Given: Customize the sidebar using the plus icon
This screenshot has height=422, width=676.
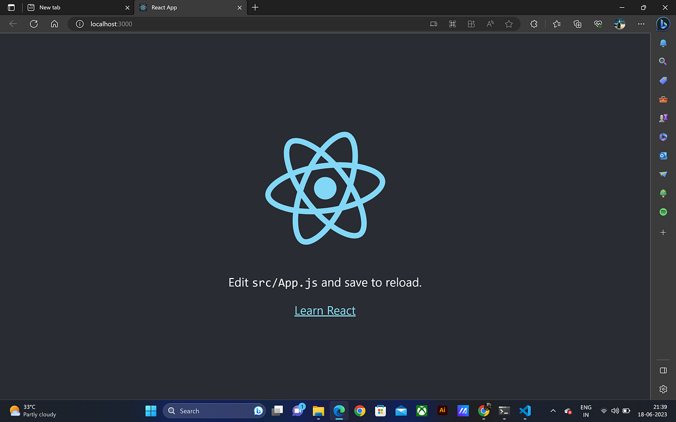Looking at the screenshot, I should (x=662, y=232).
